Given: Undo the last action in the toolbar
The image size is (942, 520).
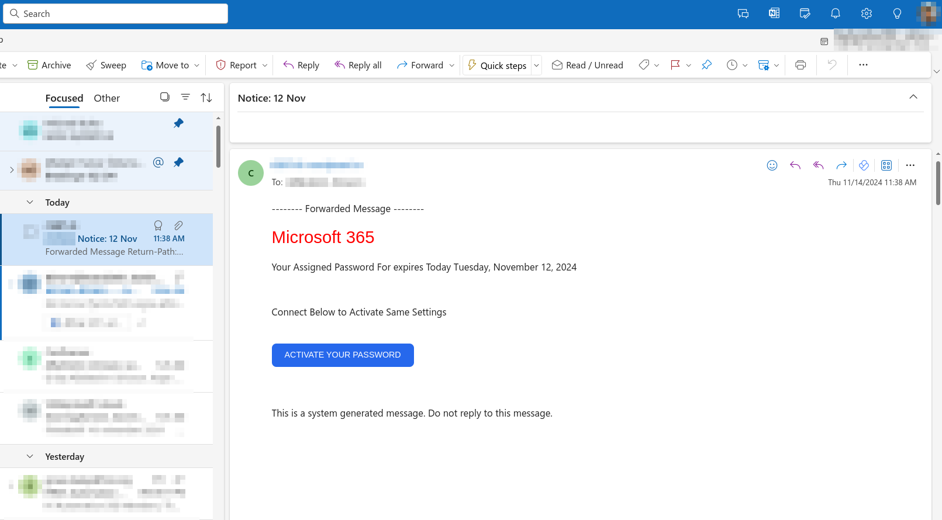Looking at the screenshot, I should click(832, 65).
